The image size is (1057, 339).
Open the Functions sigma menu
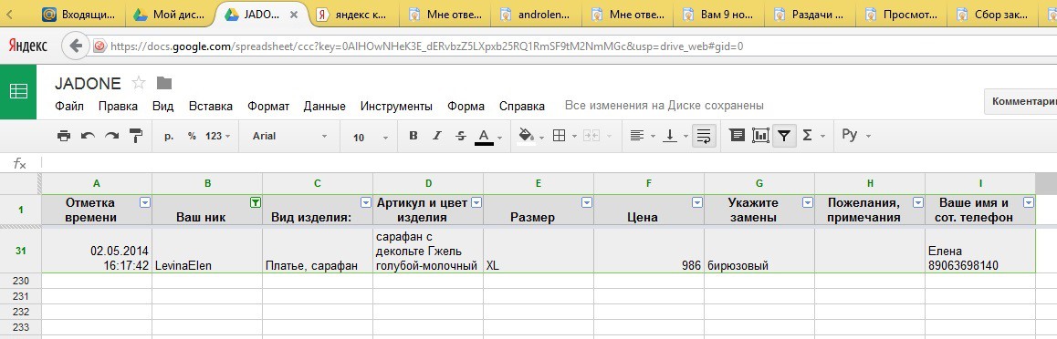click(x=813, y=136)
